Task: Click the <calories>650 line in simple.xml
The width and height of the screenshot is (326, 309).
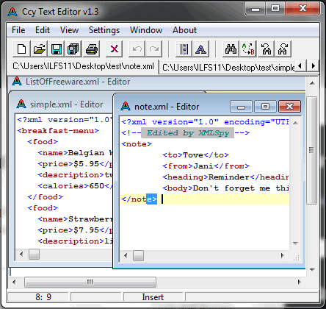Action: pyautogui.click(x=75, y=186)
